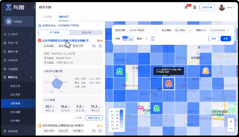The height and width of the screenshot is (137, 239).
Task: Expand the 企业制图 menu arrow
Action: click(x=32, y=34)
